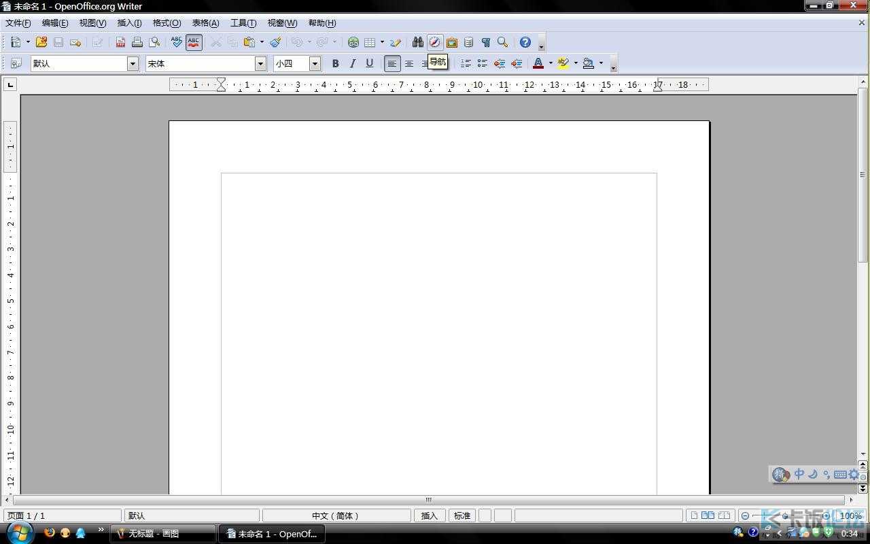Image resolution: width=870 pixels, height=544 pixels.
Task: Select single page view layout icon
Action: click(693, 515)
